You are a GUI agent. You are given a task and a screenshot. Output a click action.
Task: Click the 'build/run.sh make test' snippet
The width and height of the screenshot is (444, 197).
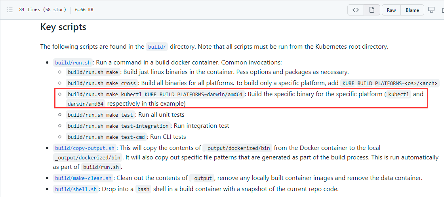click(100, 115)
